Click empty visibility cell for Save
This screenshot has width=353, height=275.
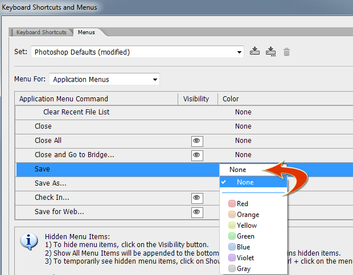pyautogui.click(x=197, y=170)
